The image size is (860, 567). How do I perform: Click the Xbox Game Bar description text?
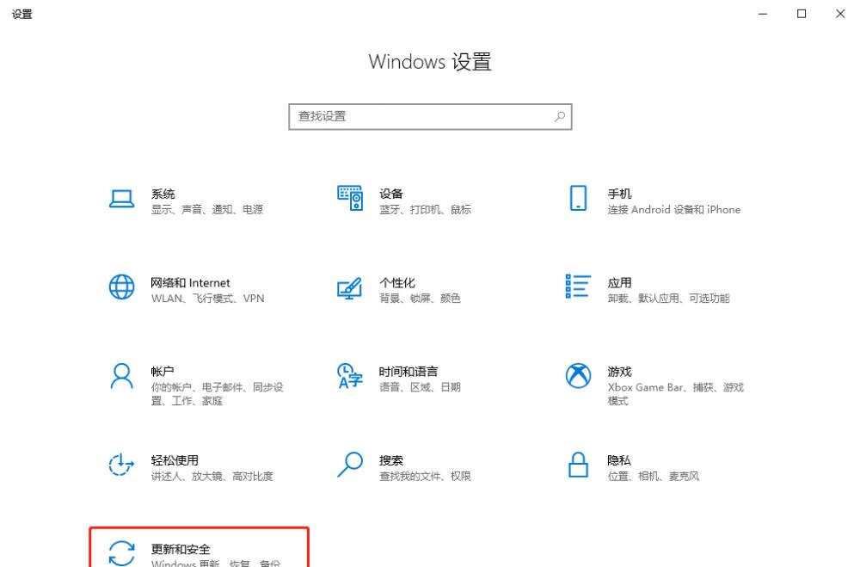(676, 394)
